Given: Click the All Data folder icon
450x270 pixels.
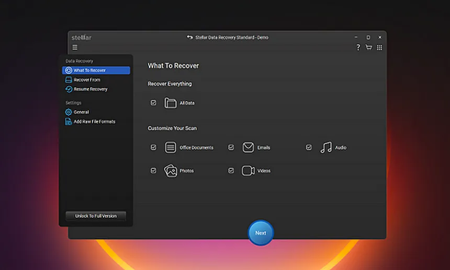Looking at the screenshot, I should [x=171, y=103].
